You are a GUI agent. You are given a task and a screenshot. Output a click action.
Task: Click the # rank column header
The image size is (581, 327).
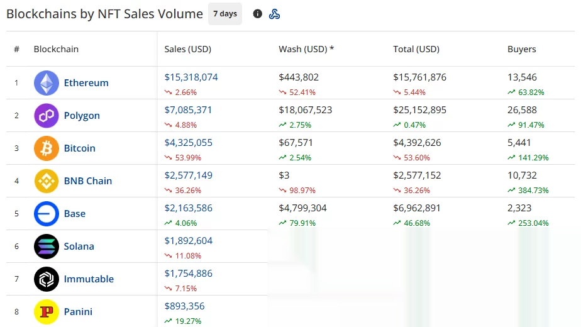[x=16, y=49]
